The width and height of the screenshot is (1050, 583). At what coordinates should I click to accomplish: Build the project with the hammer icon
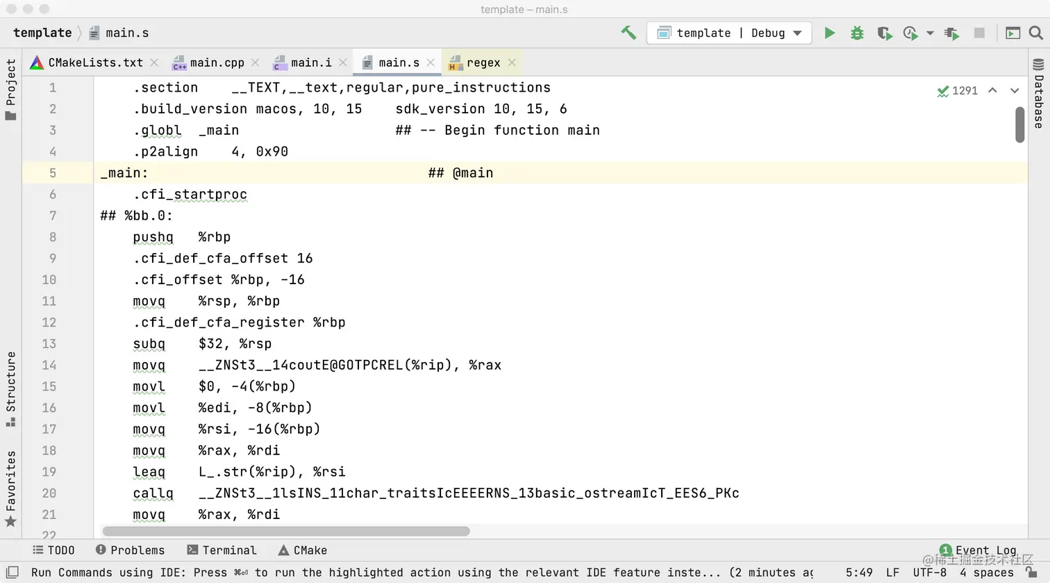628,33
